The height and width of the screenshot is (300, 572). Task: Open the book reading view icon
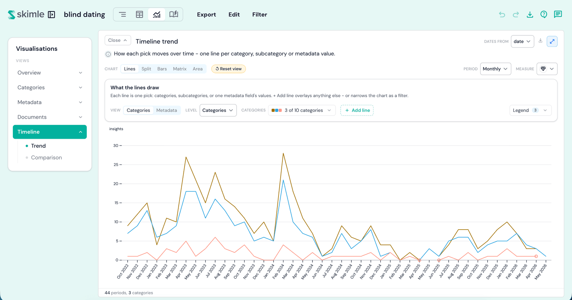(174, 15)
